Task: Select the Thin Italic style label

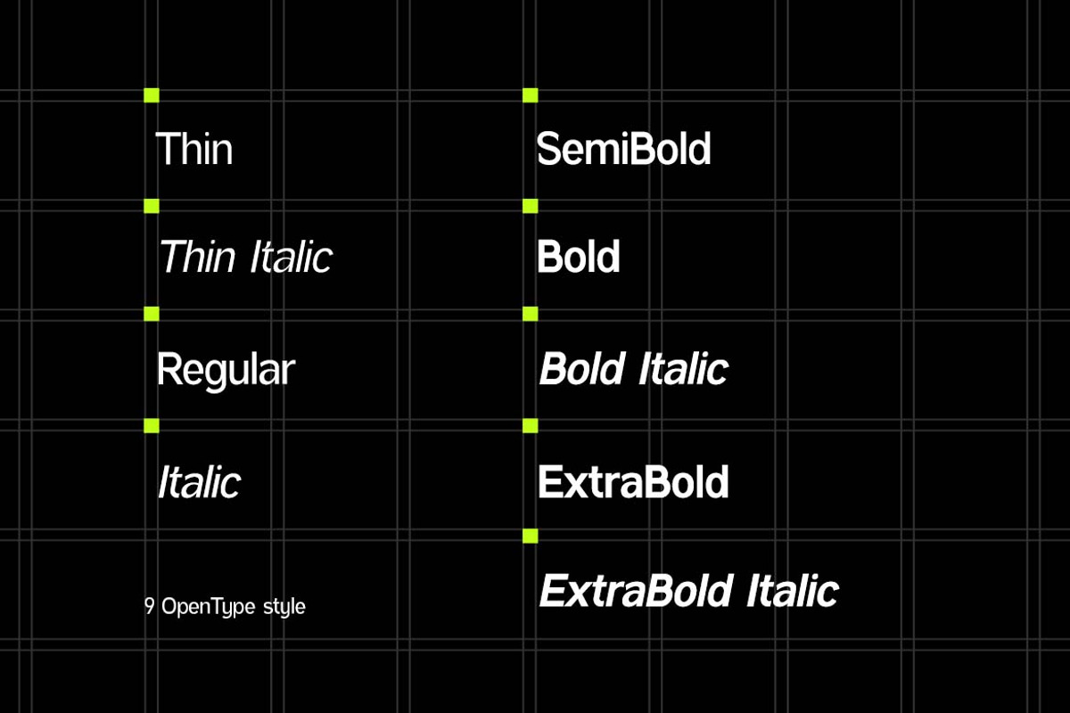Action: (245, 258)
